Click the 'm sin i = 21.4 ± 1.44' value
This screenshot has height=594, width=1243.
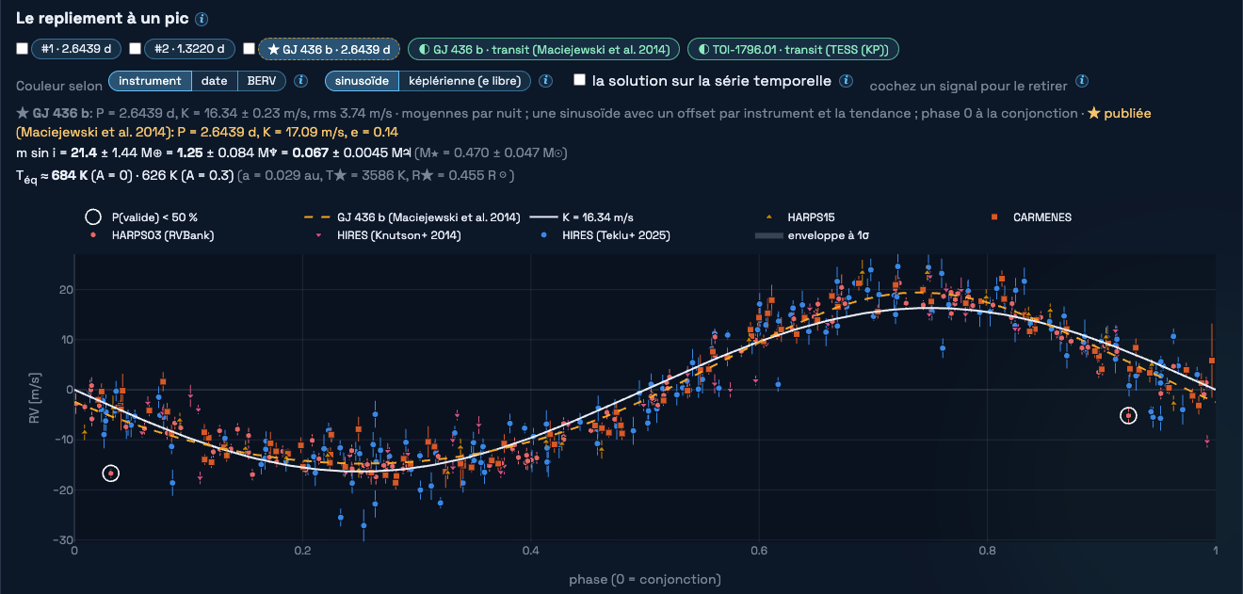73,153
